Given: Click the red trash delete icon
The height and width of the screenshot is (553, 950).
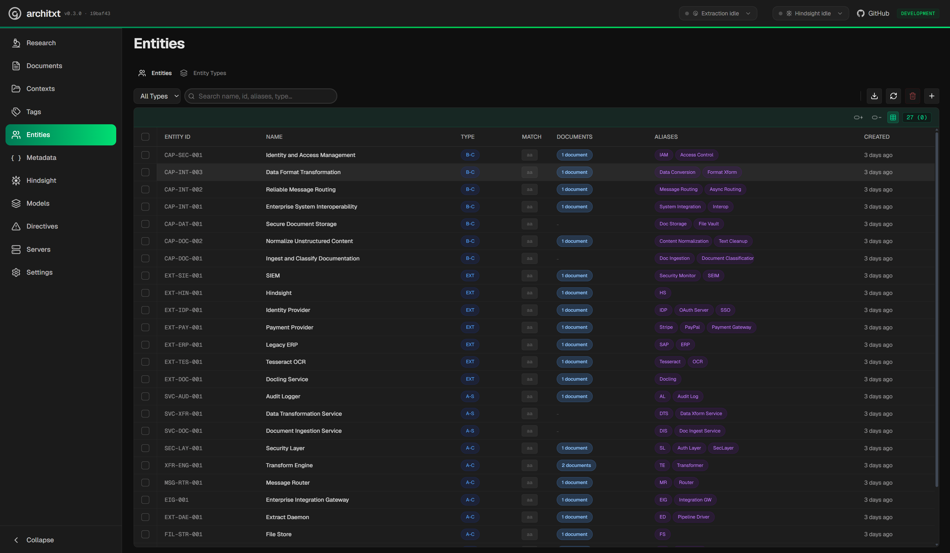Looking at the screenshot, I should 913,96.
